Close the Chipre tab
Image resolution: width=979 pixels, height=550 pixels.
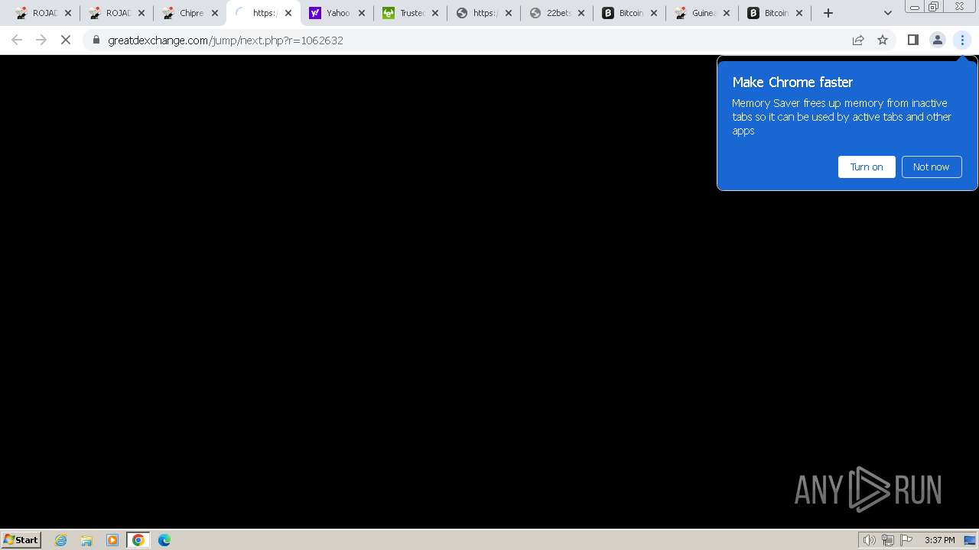point(215,13)
